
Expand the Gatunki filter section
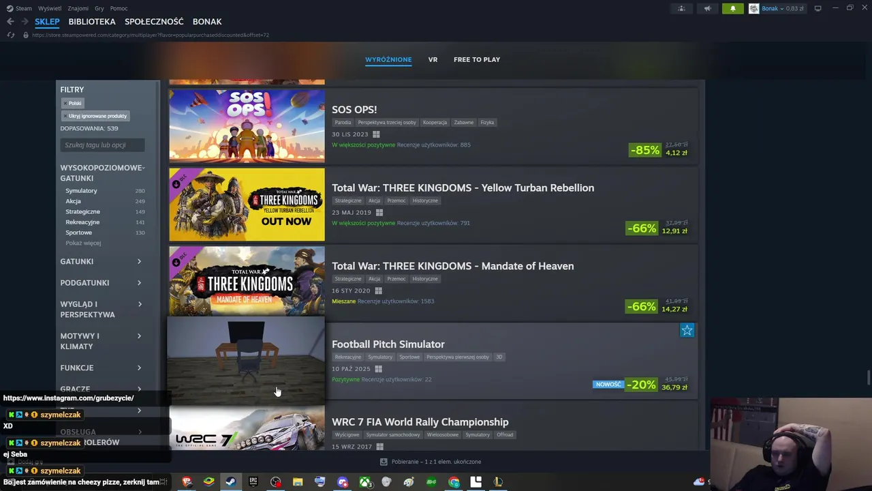tap(101, 262)
